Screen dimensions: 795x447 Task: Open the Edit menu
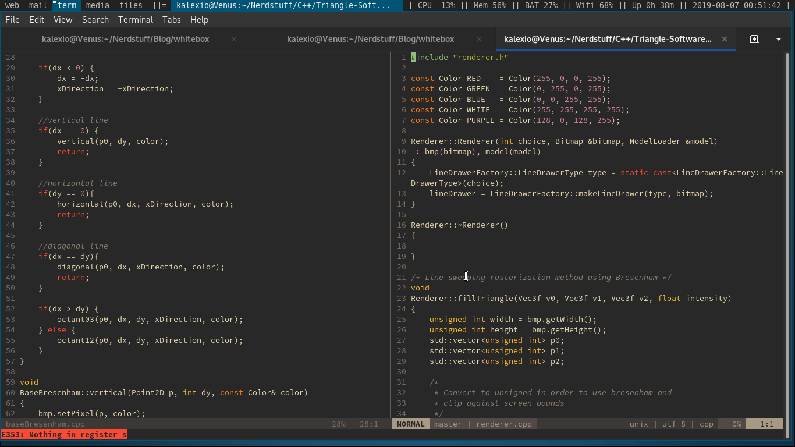tap(37, 19)
